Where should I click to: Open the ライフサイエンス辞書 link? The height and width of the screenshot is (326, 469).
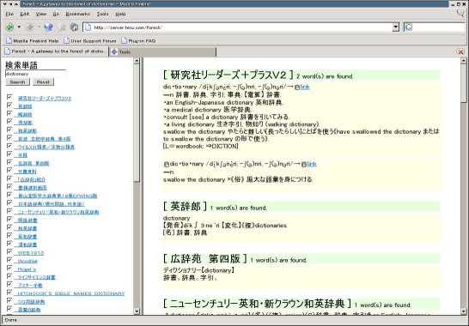(x=36, y=277)
